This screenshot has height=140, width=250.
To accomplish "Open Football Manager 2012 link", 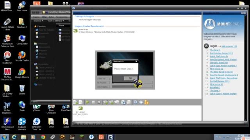I will (x=220, y=81).
